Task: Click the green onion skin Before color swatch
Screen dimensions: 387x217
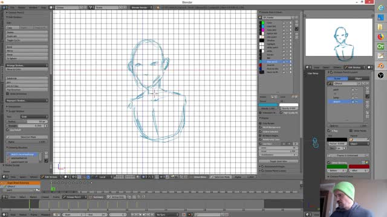Action: pyautogui.click(x=337, y=166)
